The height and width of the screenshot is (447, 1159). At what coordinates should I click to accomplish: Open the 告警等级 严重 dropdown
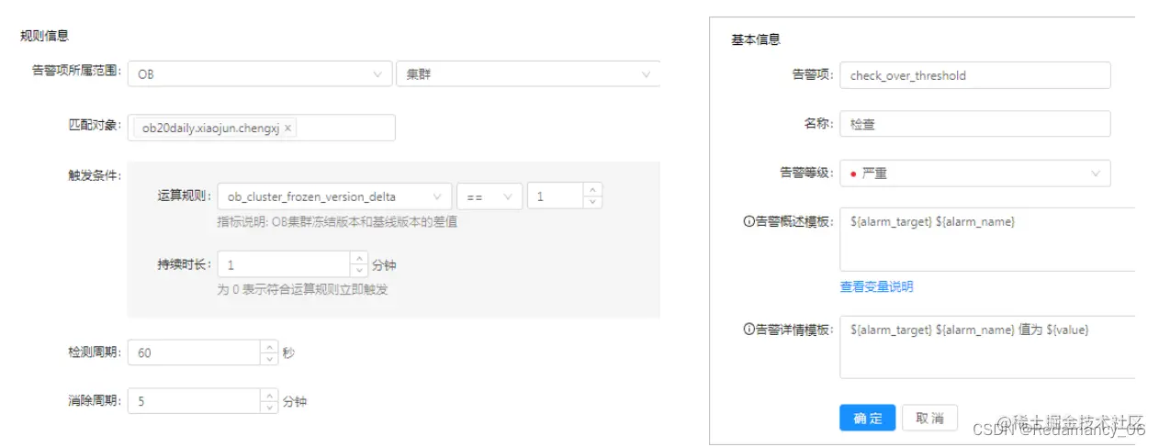[974, 173]
